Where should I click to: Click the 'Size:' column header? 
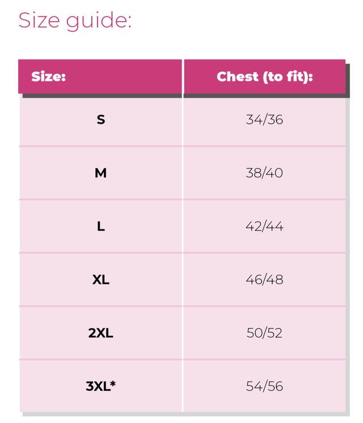pos(48,76)
